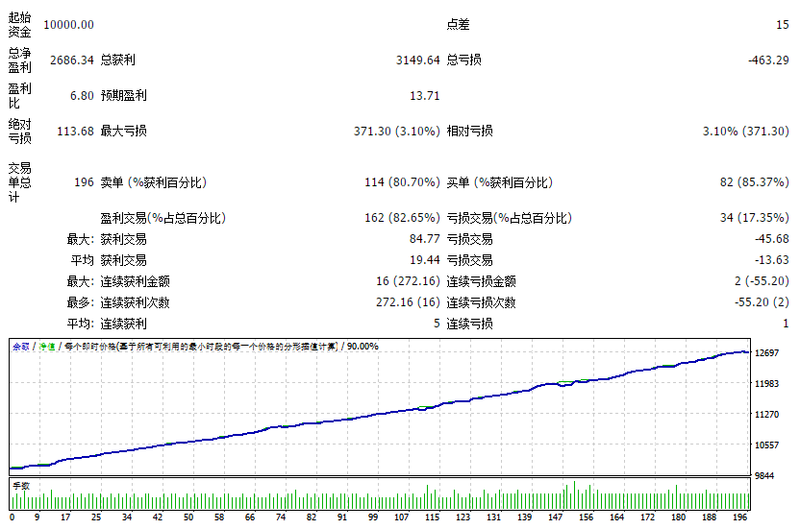Image resolution: width=800 pixels, height=529 pixels.
Task: Click x-axis trade number 147
Action: tap(555, 517)
